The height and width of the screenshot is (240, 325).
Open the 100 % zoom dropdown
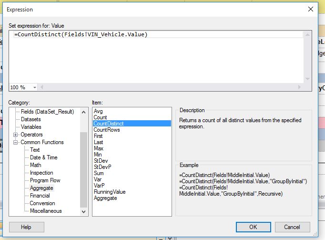tap(35, 87)
